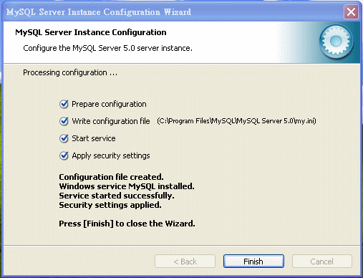Viewport: 363px width, 278px height.
Task: Click the MySQL Server Instance Configuration heading
Action: tap(91, 32)
